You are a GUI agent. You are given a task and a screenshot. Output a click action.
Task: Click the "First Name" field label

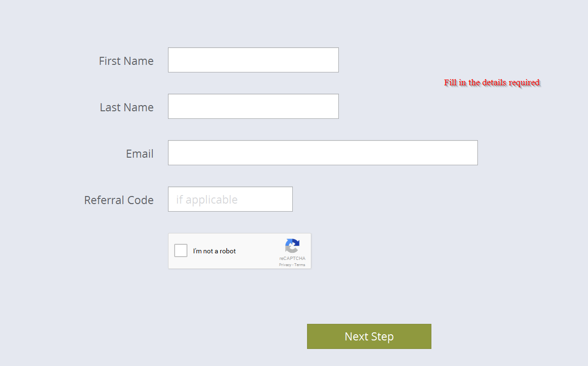(x=126, y=61)
